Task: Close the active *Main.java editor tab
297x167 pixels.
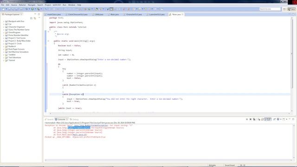Action: [182, 14]
